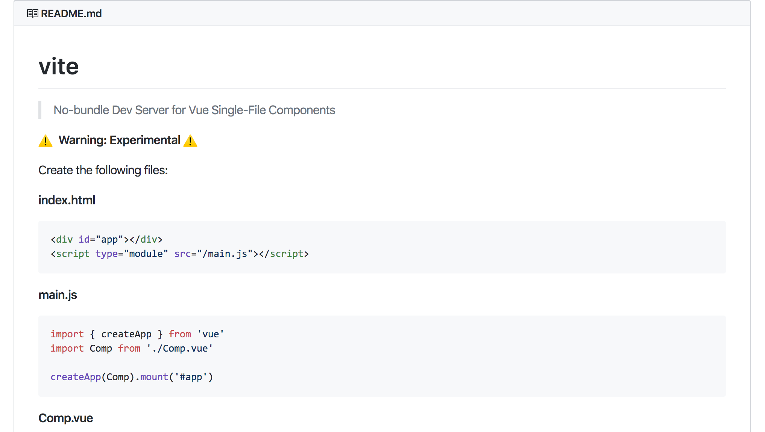Click the '#app' string in main.js code
Image resolution: width=765 pixels, height=432 pixels.
point(191,377)
